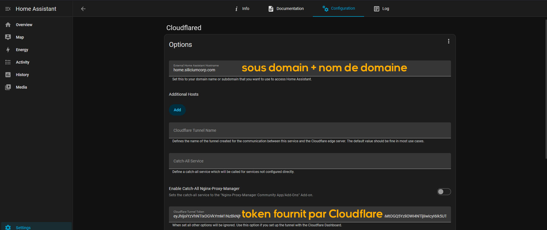Click the vertical page scrollbar

pos(546,89)
